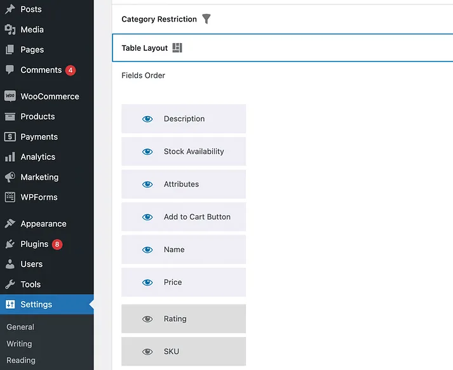Select the Rating field row label
Screen dimensions: 453x370
(x=175, y=319)
